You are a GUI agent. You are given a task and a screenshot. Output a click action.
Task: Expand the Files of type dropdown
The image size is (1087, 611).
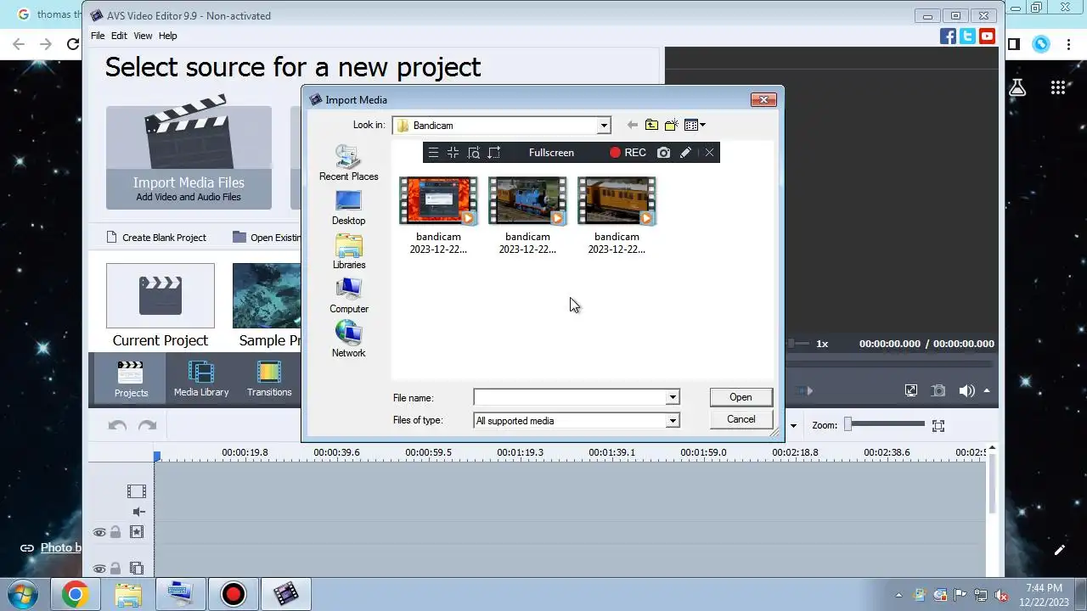[672, 421]
